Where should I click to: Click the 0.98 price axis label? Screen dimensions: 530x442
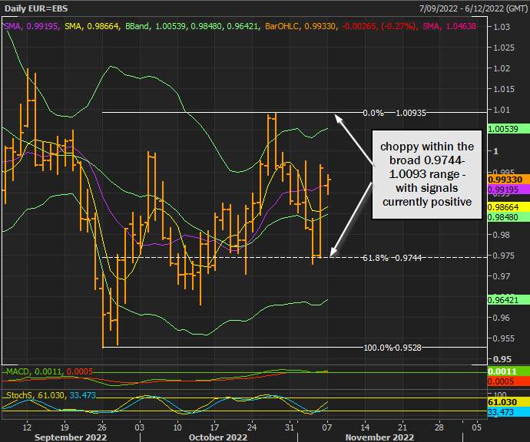tap(502, 234)
